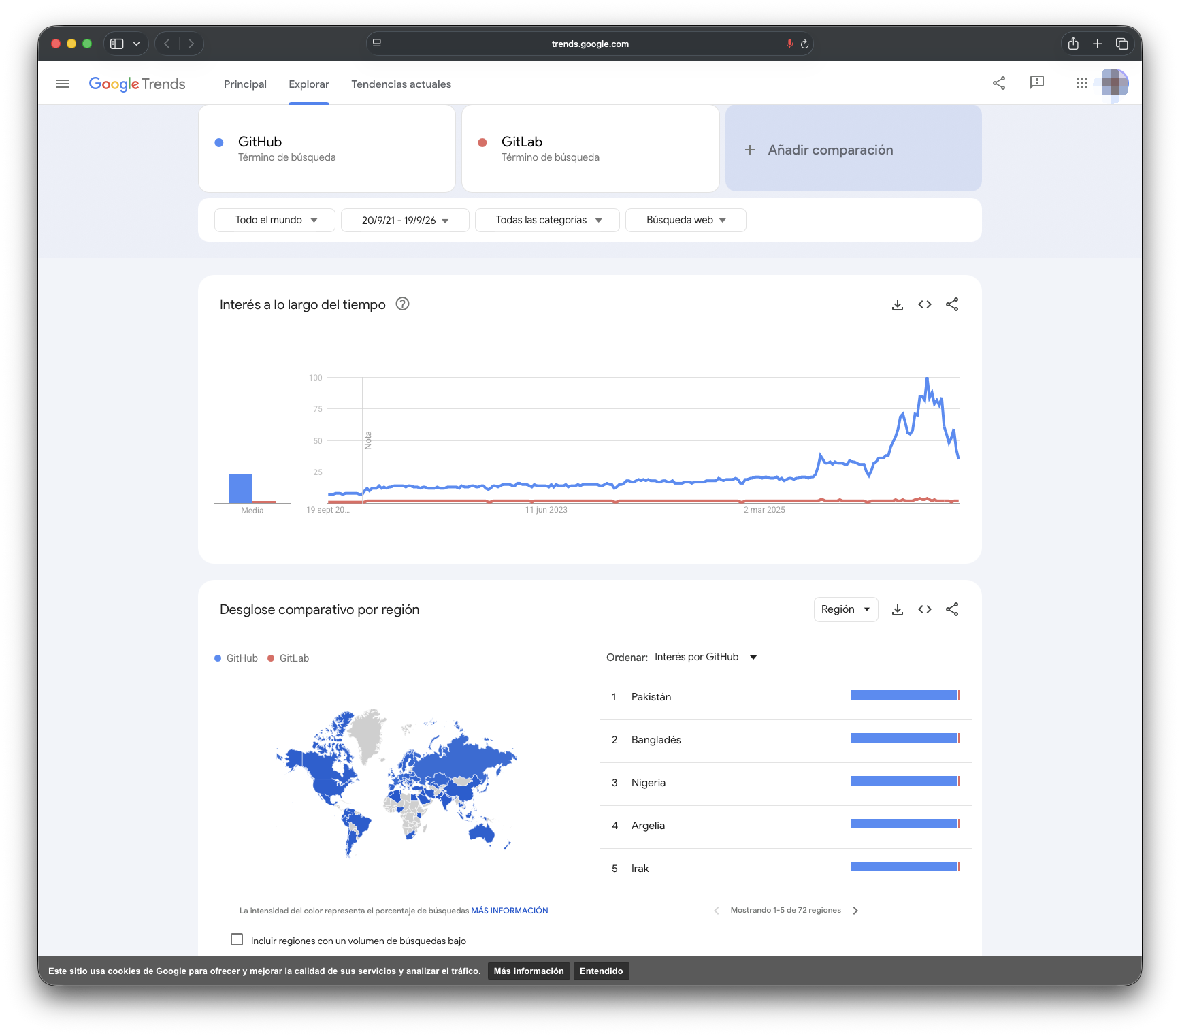The height and width of the screenshot is (1036, 1180).
Task: Download interest over time CSV
Action: click(898, 305)
